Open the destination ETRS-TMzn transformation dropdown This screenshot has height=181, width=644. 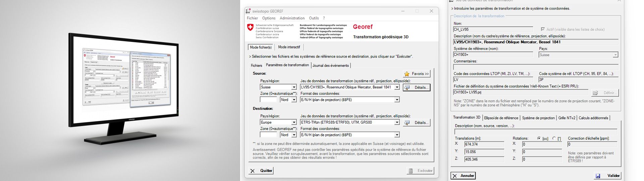click(x=397, y=122)
